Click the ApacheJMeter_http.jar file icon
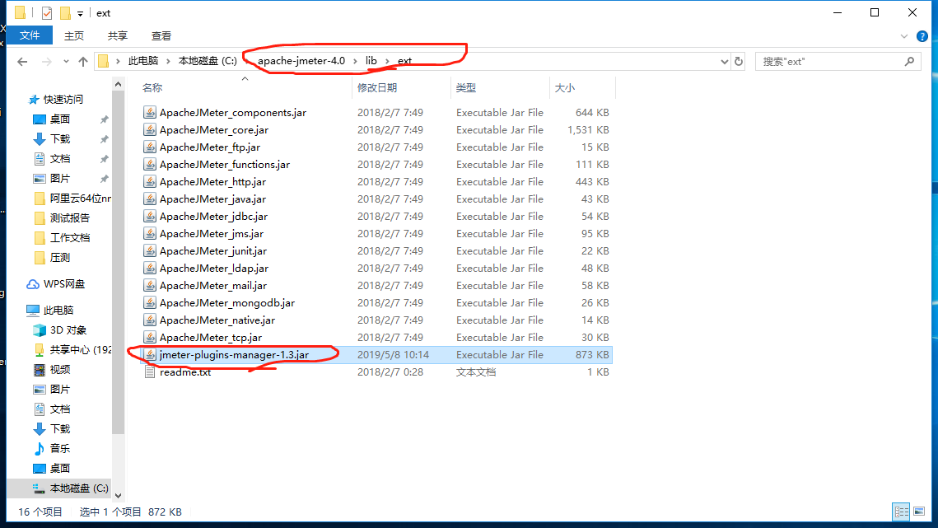938x528 pixels. 150,182
